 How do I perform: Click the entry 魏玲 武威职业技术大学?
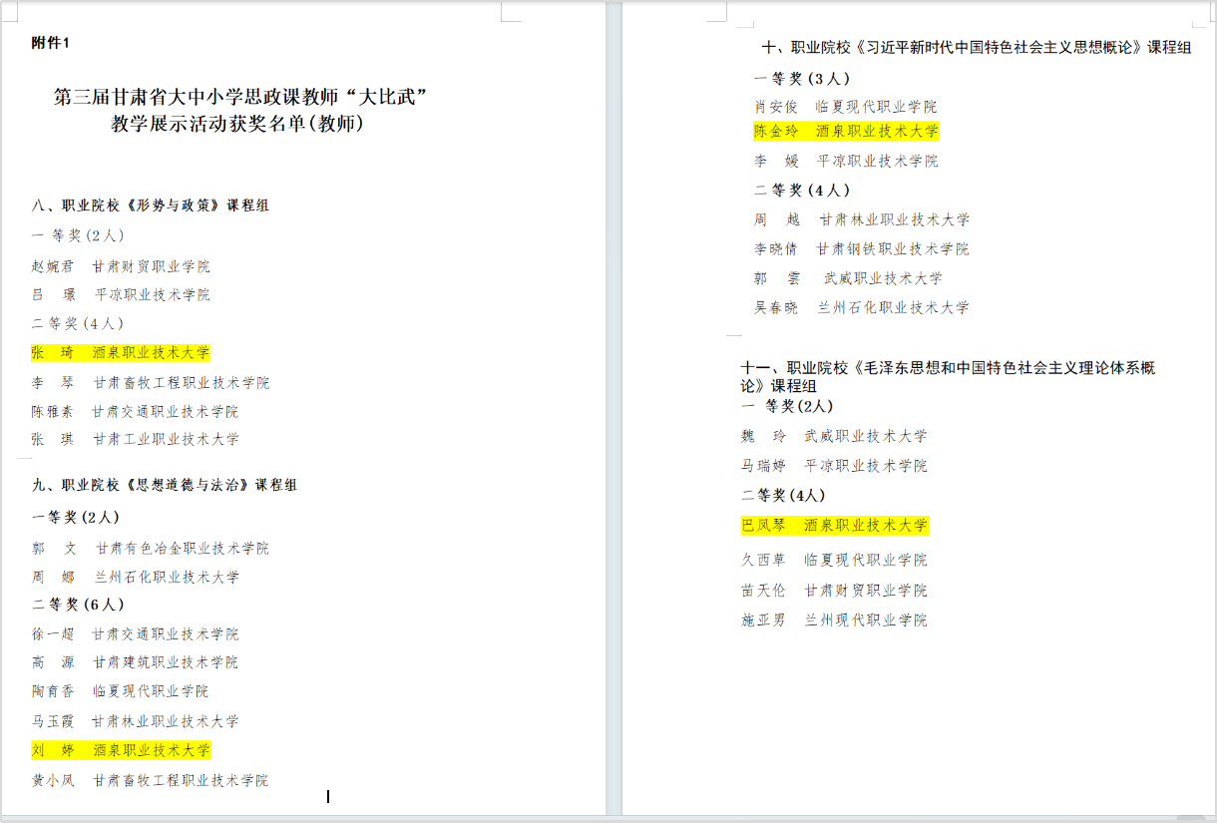(x=834, y=436)
